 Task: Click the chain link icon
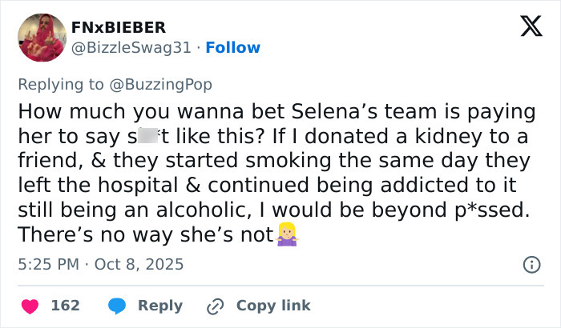pos(214,306)
